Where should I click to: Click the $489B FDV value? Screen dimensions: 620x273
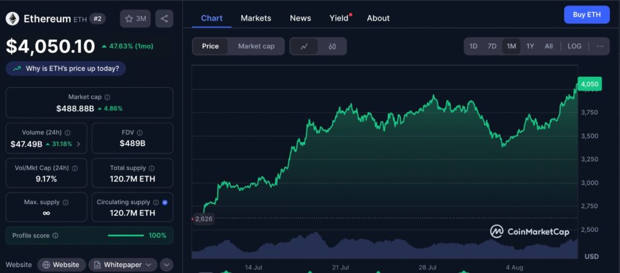coord(133,143)
